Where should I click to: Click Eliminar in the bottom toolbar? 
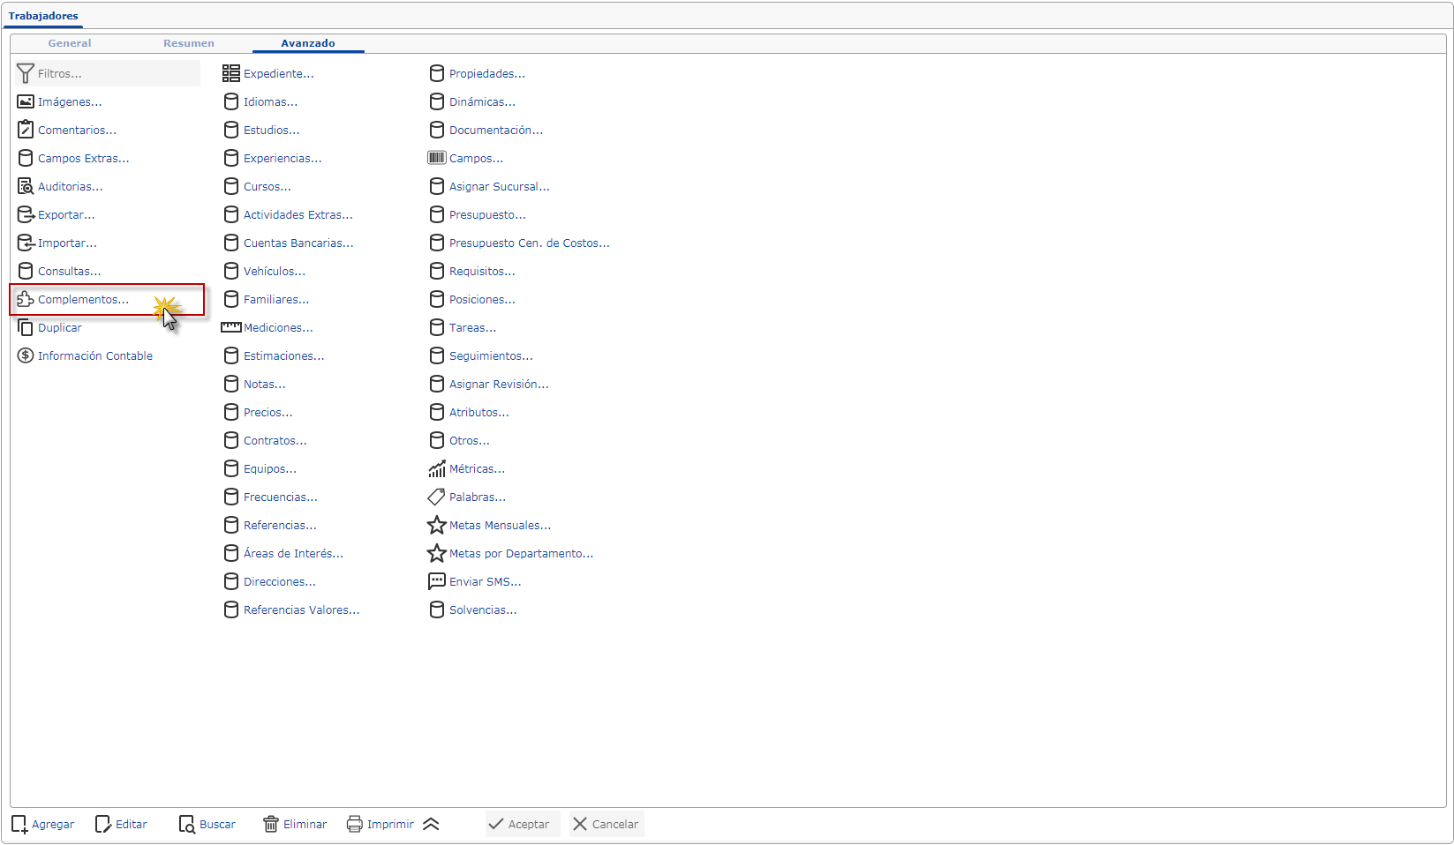(x=295, y=825)
